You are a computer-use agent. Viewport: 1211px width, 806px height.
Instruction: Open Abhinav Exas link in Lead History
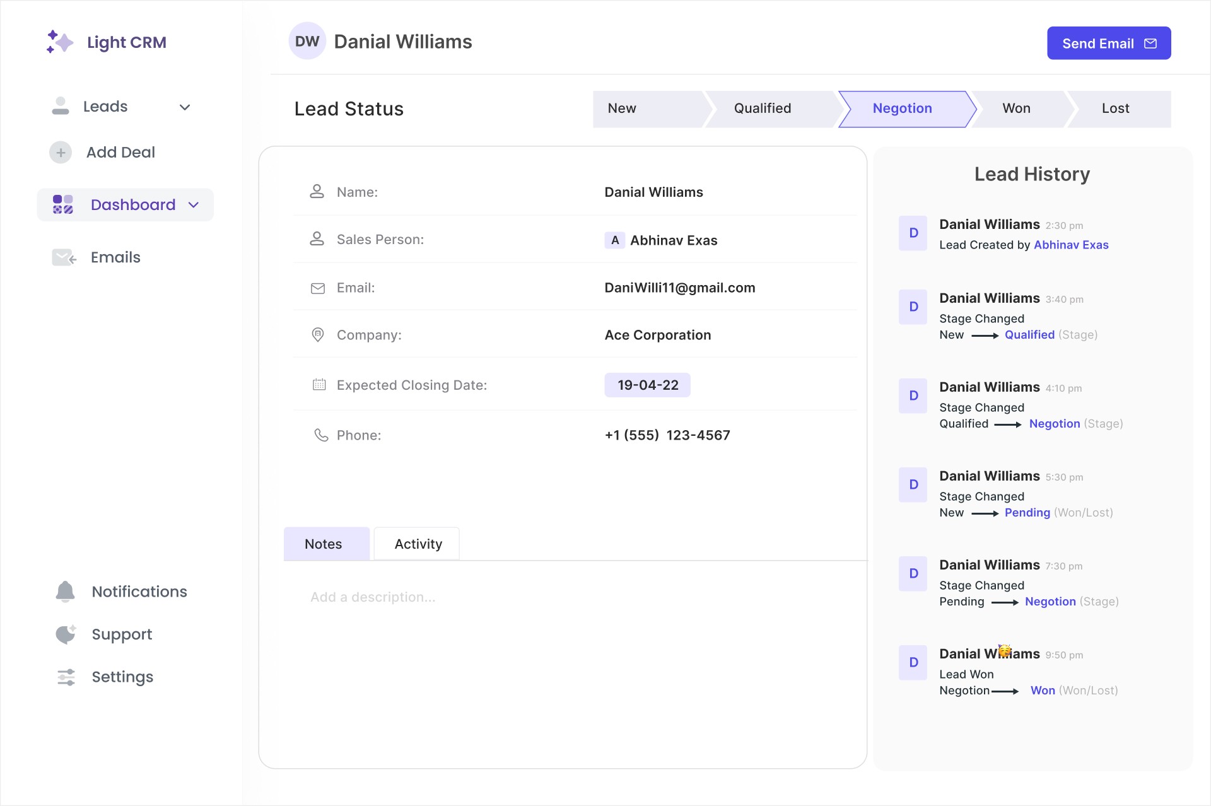[x=1070, y=245]
